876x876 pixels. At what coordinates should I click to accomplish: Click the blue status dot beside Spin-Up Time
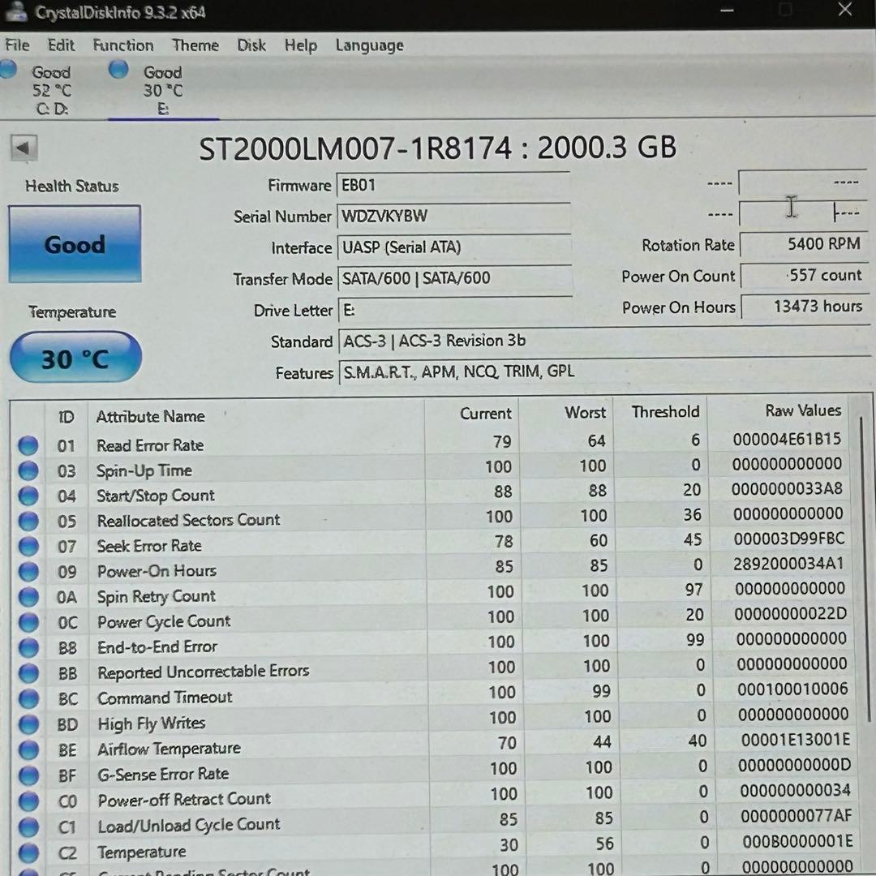point(28,470)
